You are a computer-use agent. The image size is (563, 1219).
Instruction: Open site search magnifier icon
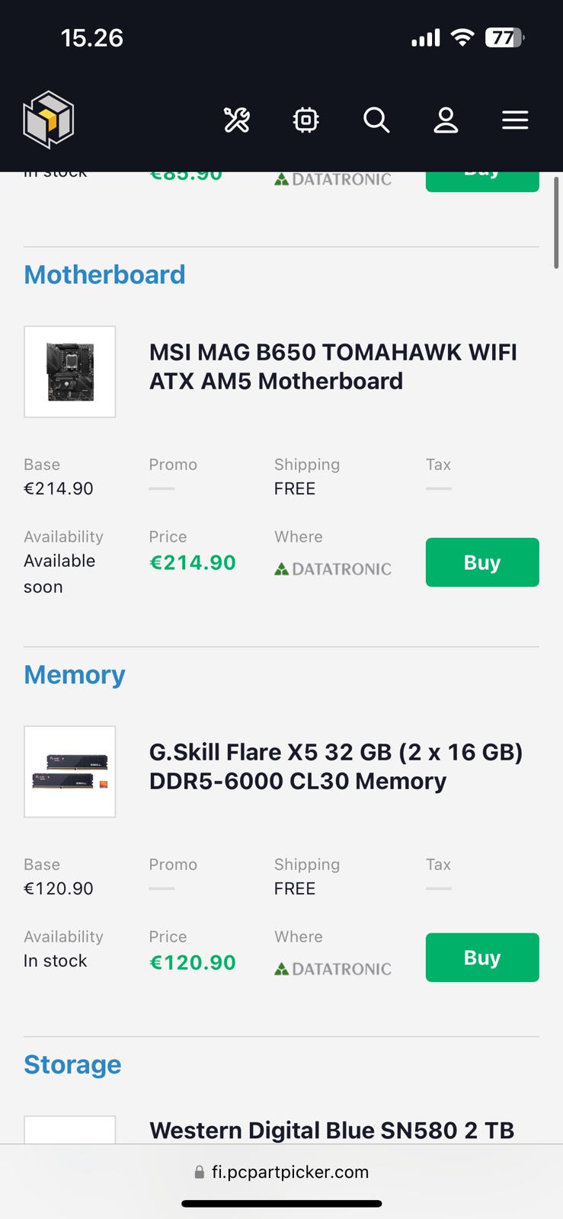[x=376, y=120]
